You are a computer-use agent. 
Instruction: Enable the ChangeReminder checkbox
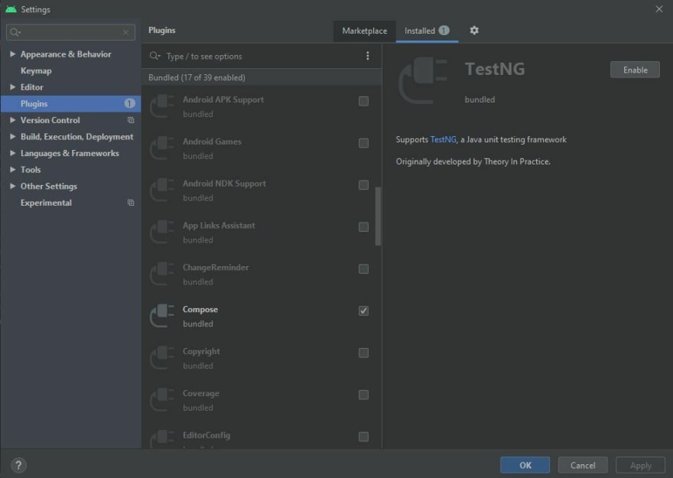click(363, 269)
